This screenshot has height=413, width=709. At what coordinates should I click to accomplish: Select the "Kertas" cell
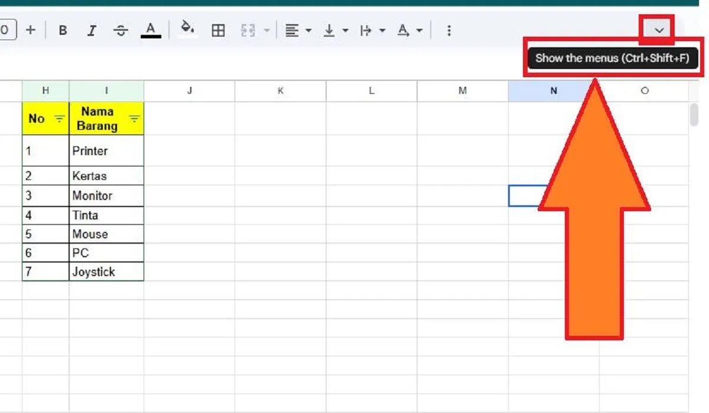tap(106, 176)
